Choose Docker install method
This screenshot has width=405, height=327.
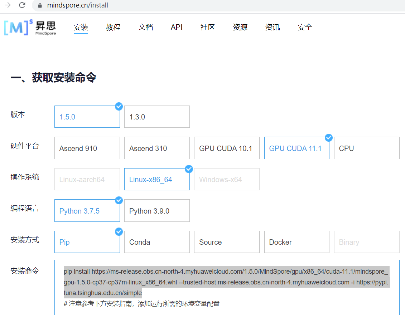point(297,242)
